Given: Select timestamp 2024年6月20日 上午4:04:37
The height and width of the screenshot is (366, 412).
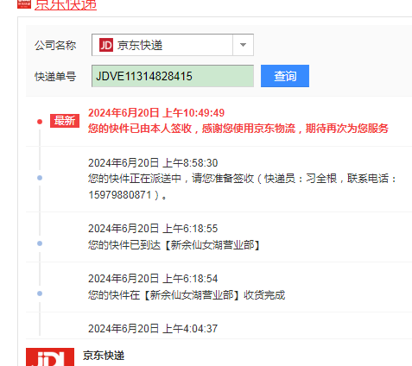Looking at the screenshot, I should [153, 329].
